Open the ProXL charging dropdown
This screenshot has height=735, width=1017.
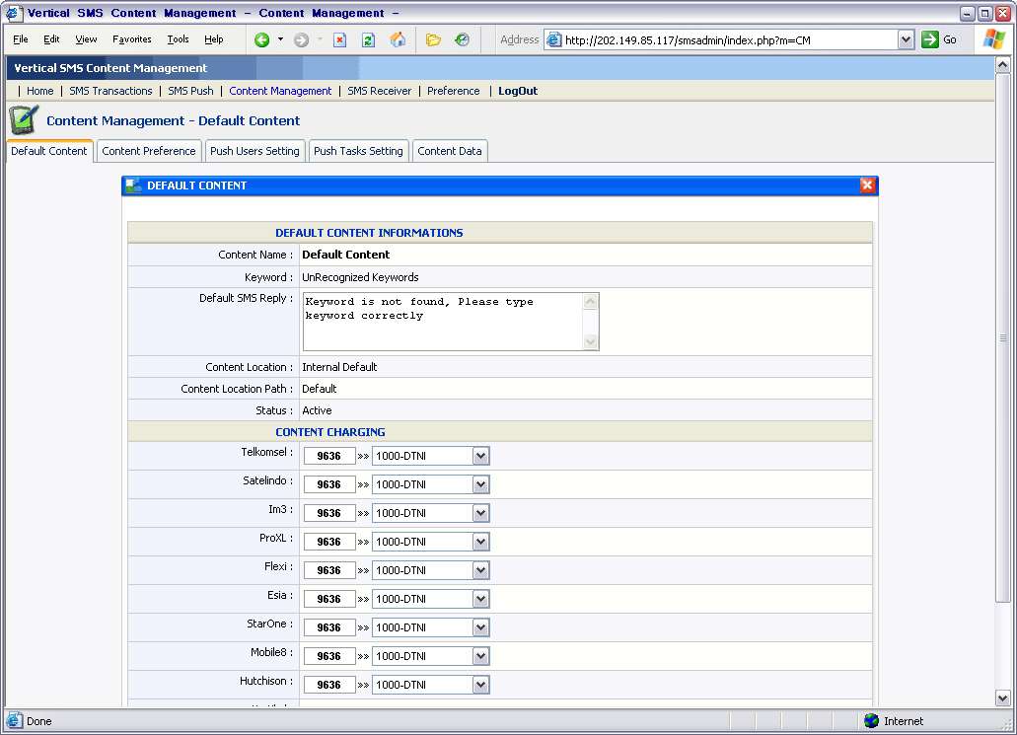[x=480, y=542]
